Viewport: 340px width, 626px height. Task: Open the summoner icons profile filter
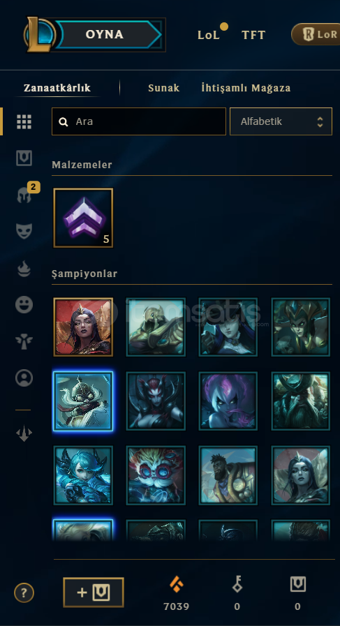point(24,378)
